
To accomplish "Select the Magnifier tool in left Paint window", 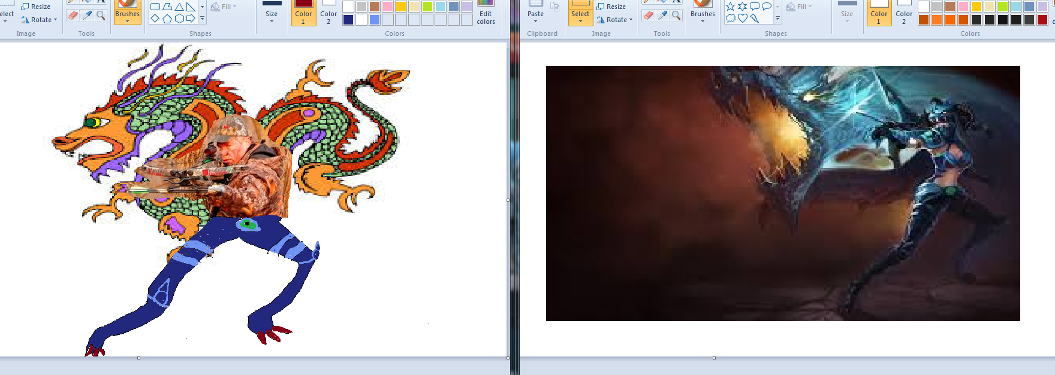I will [x=101, y=16].
